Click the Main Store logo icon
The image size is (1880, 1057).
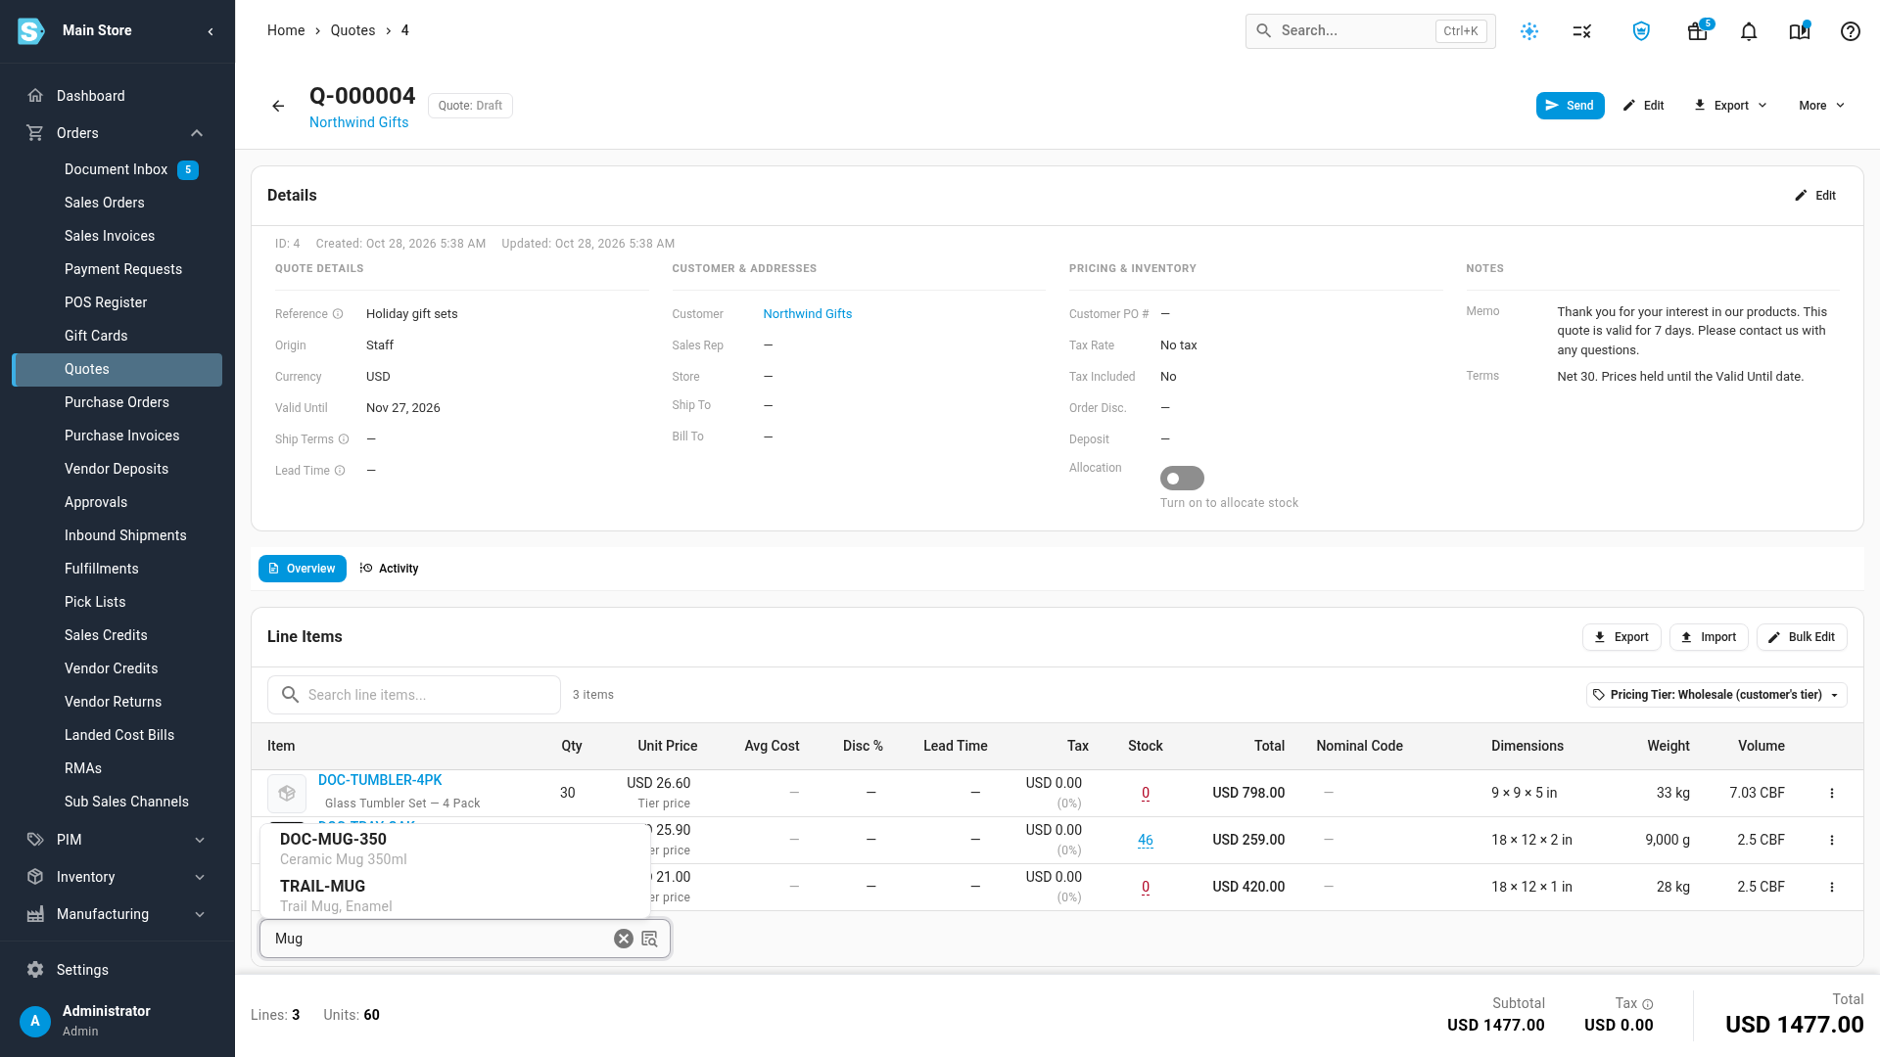[31, 31]
